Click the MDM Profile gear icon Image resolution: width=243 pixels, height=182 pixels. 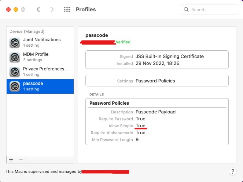15,57
